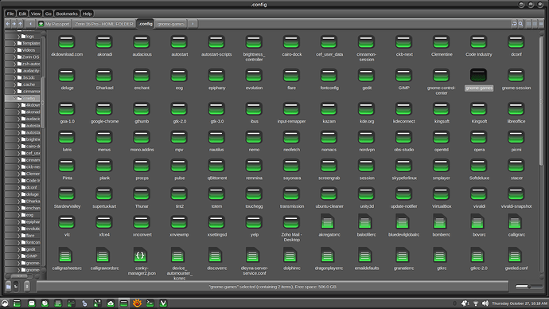Hide the sidebar with status bar button

tap(26, 287)
